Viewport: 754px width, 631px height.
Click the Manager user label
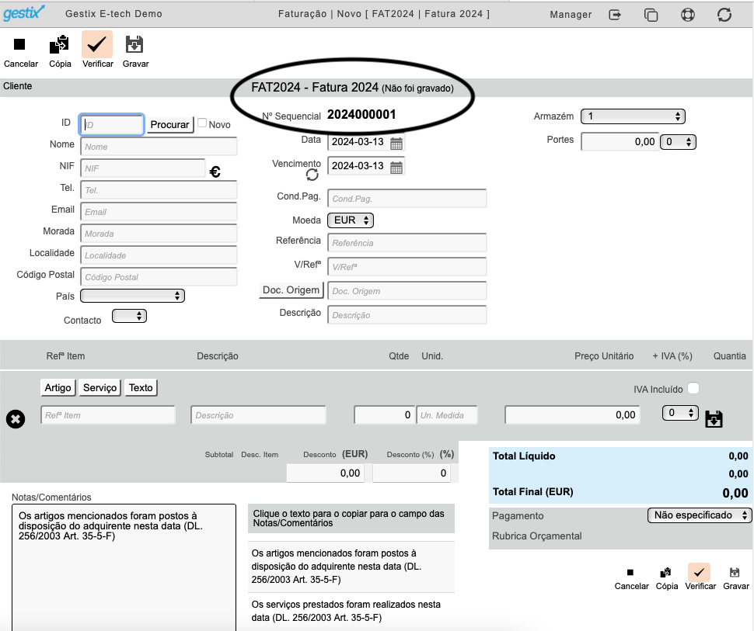(x=571, y=15)
